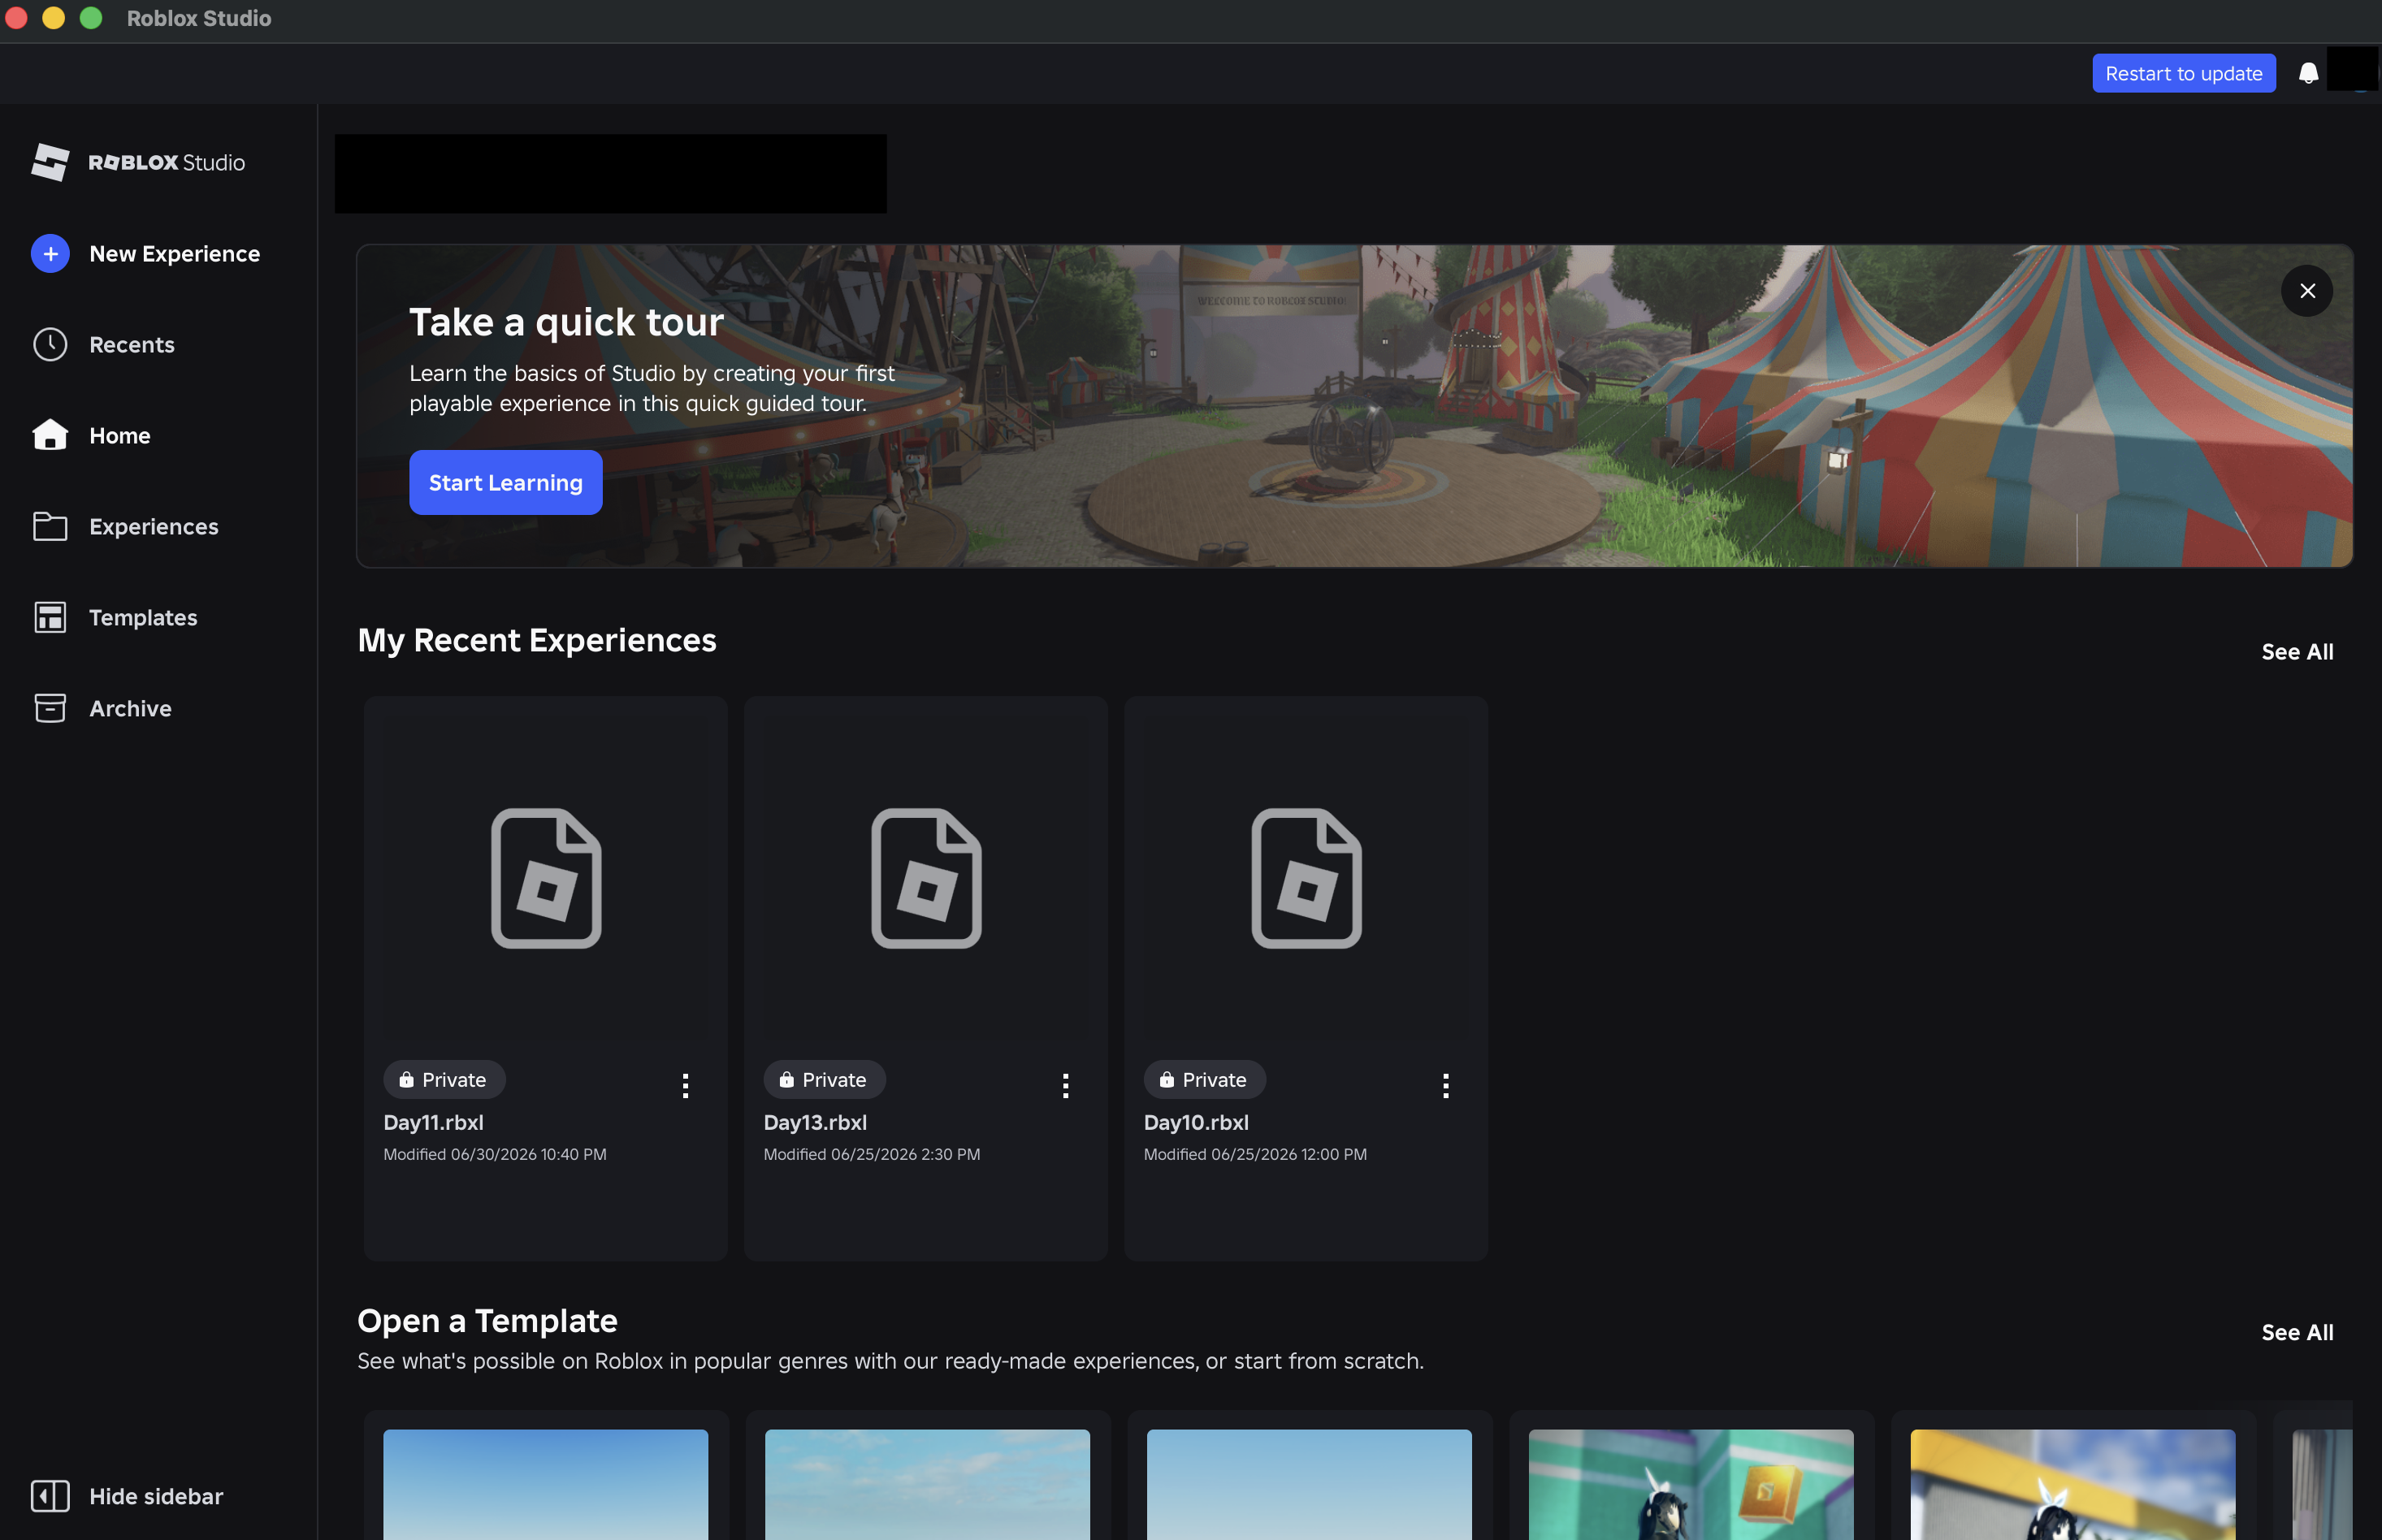This screenshot has height=1540, width=2382.
Task: Click the New Experience plus icon
Action: [50, 254]
